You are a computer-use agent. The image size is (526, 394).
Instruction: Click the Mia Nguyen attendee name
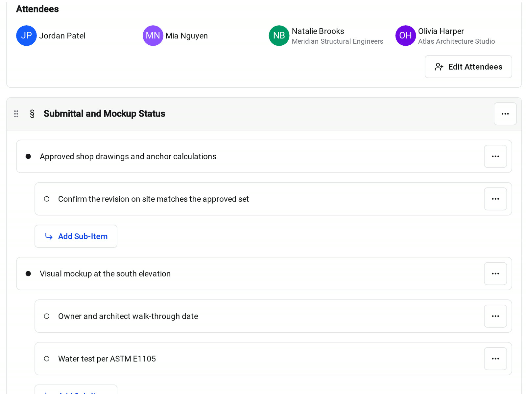(186, 36)
